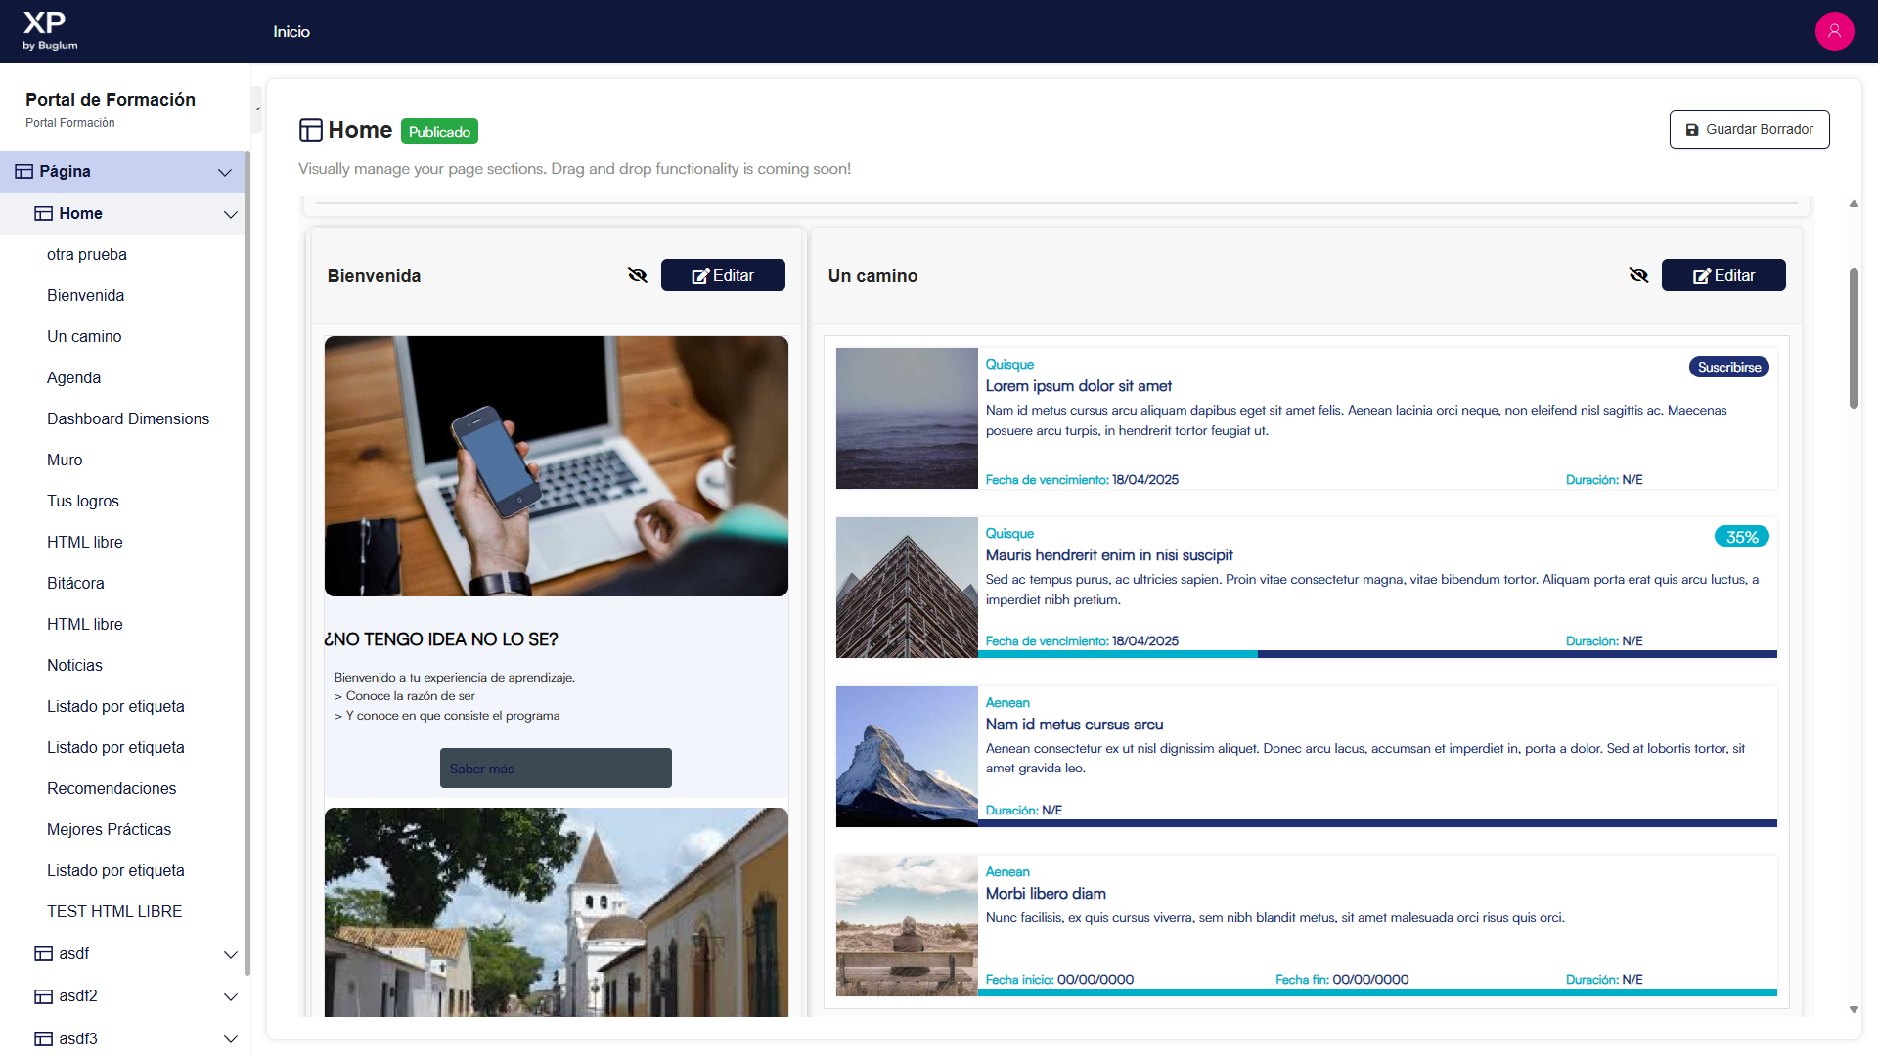Click the 35% progress badge
This screenshot has height=1056, width=1878.
1742,537
